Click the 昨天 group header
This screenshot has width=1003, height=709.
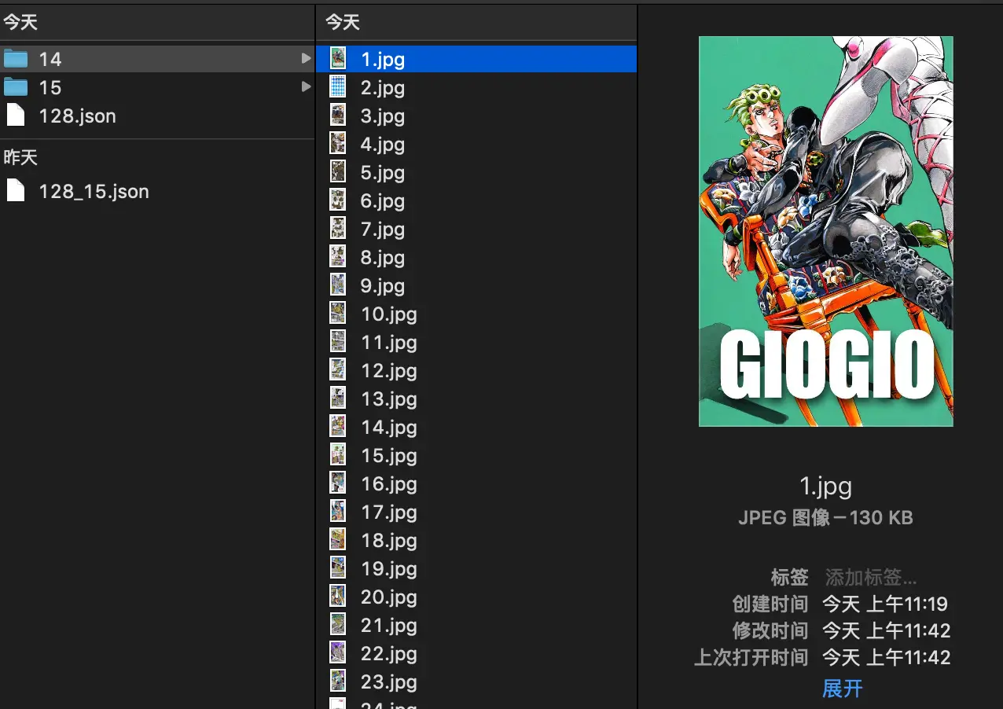click(20, 157)
